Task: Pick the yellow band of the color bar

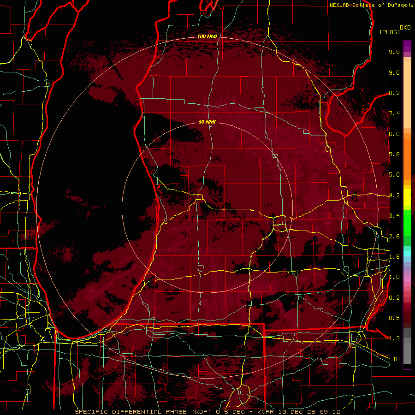Action: tap(407, 197)
